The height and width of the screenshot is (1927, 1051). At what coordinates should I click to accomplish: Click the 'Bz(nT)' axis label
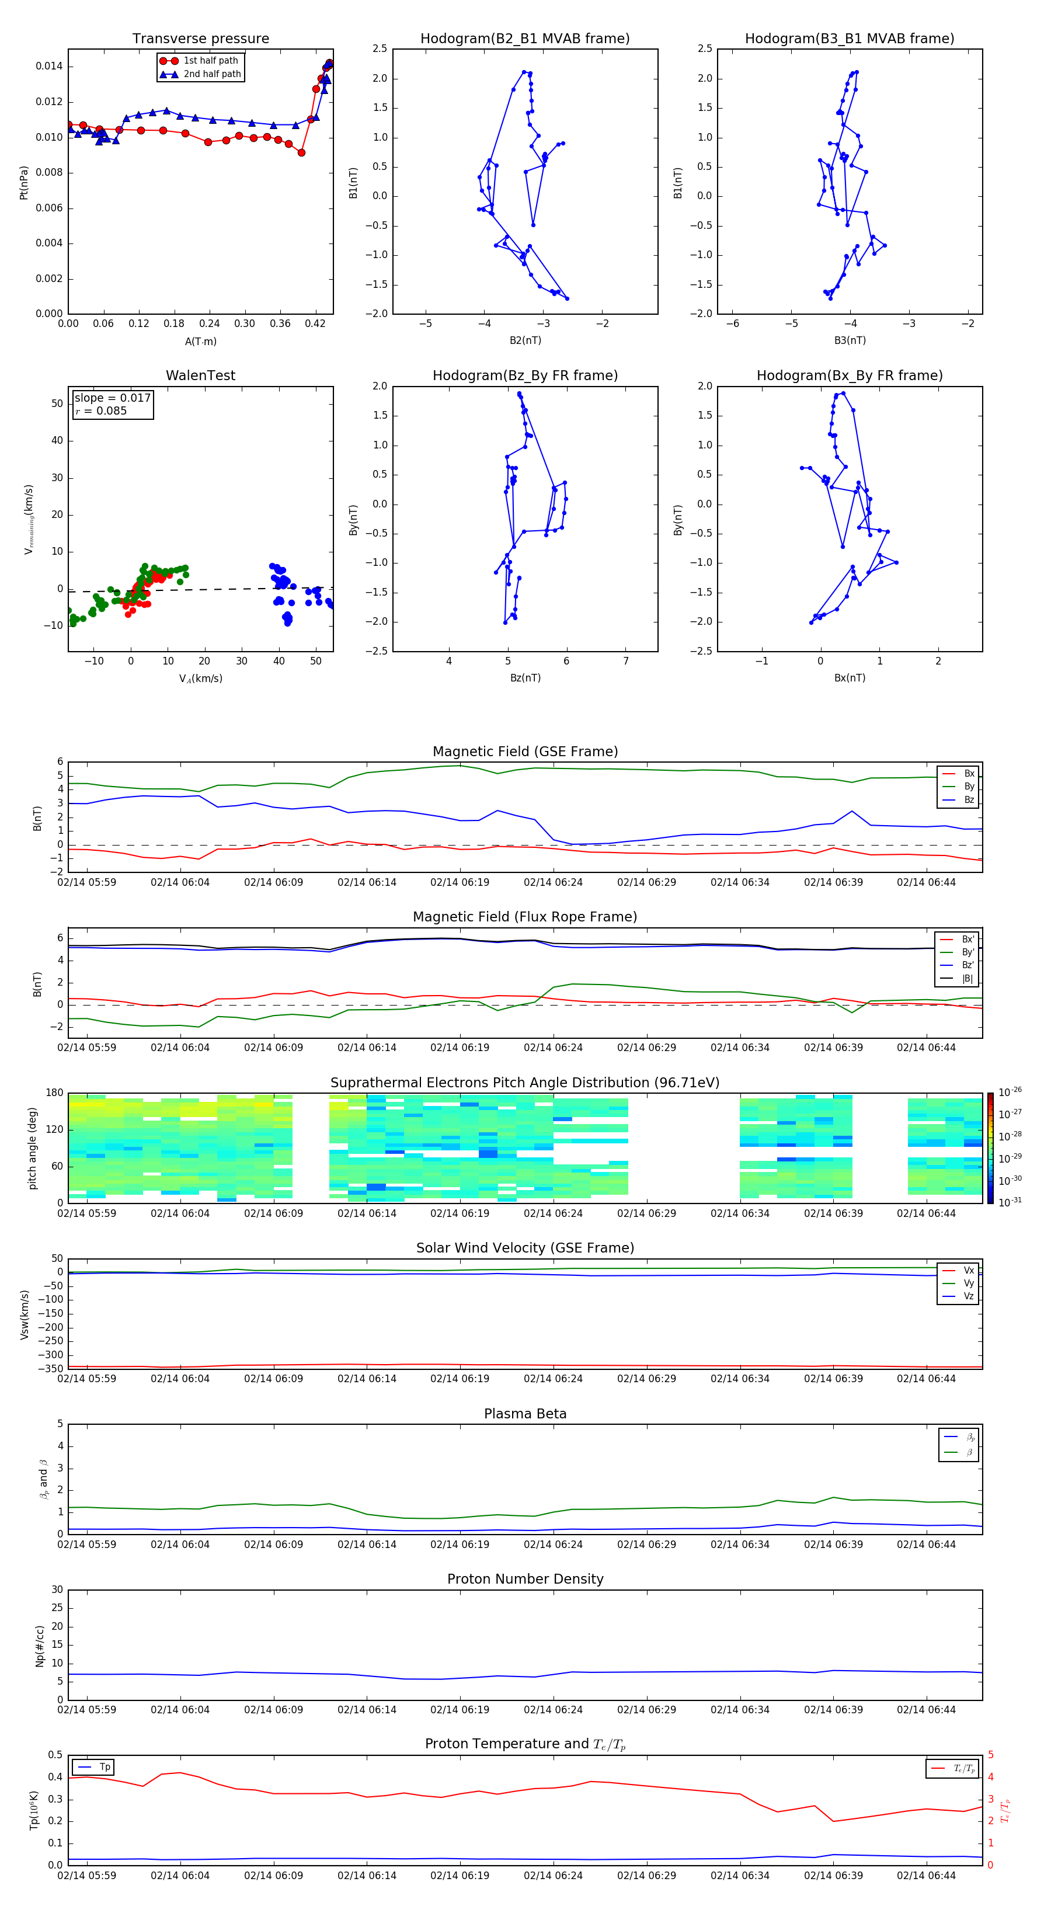click(x=525, y=678)
